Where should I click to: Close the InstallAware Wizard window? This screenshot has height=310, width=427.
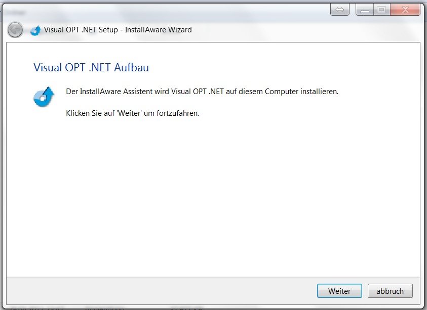coord(405,10)
